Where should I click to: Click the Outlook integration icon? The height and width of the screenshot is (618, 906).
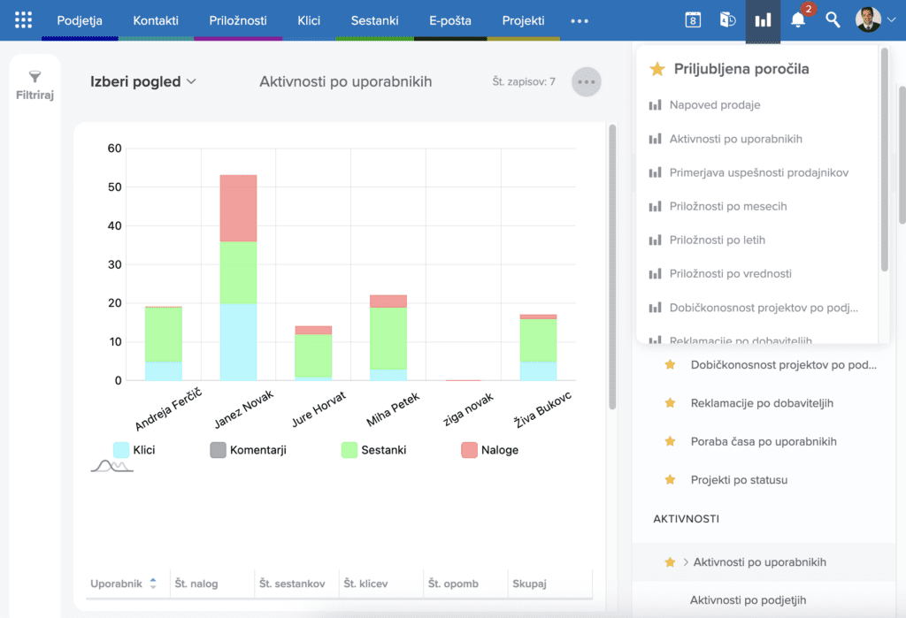727,19
